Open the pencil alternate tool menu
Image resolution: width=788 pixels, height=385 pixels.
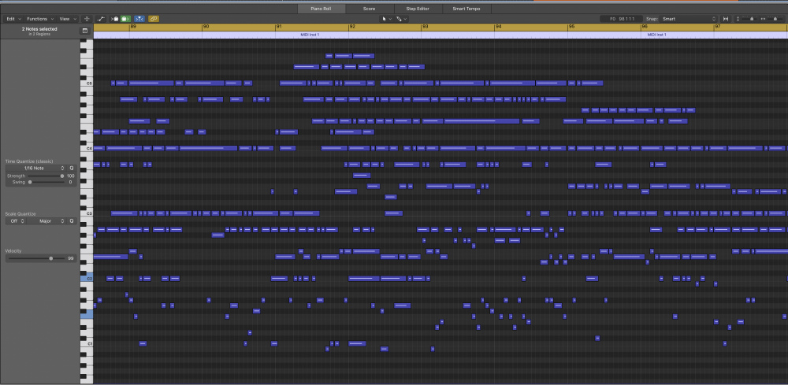(x=401, y=18)
